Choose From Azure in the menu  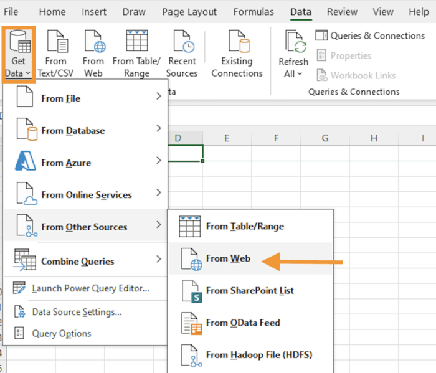click(86, 161)
